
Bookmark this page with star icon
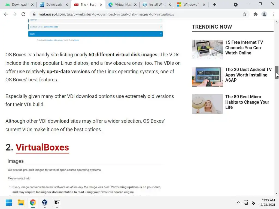(x=245, y=14)
